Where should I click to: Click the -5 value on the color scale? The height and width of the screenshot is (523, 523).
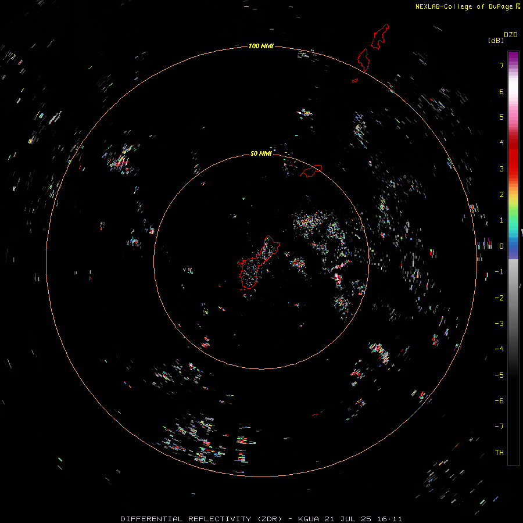[499, 375]
